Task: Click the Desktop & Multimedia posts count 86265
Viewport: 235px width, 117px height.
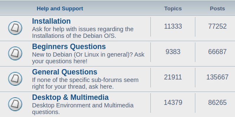Action: (x=217, y=103)
